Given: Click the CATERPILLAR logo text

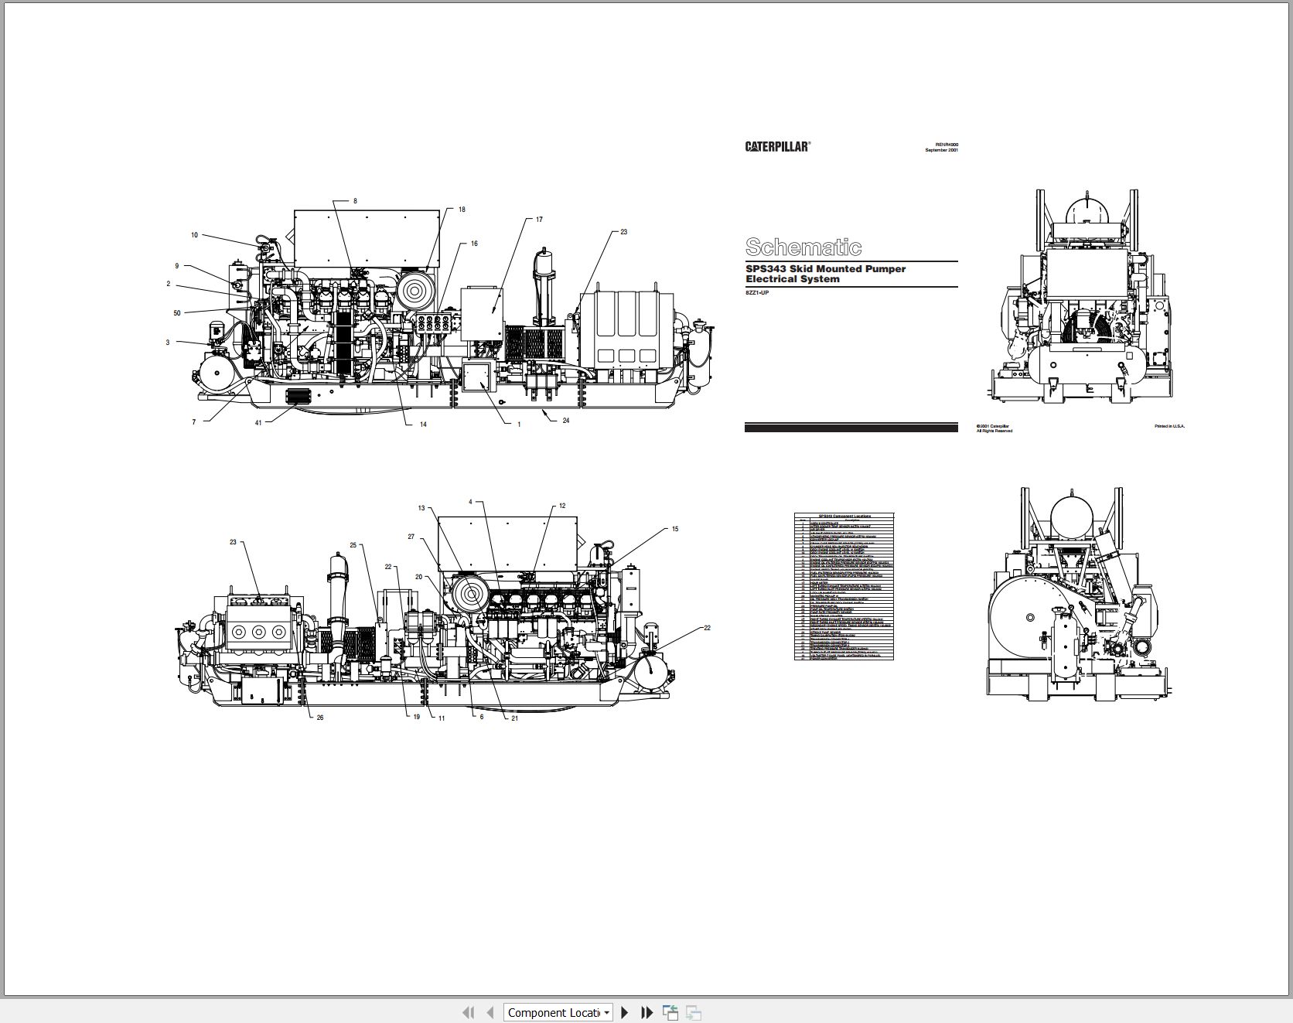Looking at the screenshot, I should (778, 146).
